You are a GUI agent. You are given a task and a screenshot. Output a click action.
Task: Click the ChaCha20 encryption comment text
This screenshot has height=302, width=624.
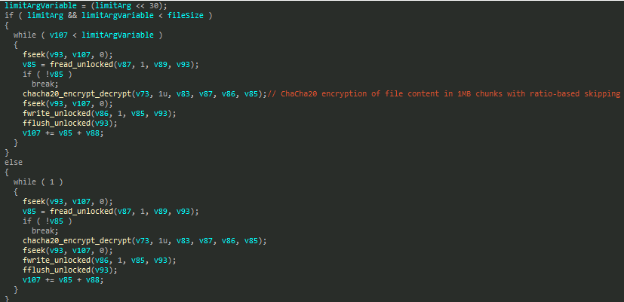tap(444, 93)
